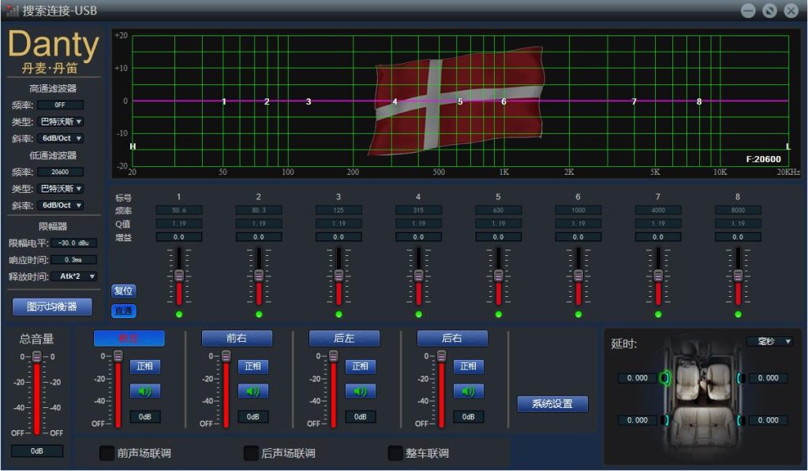Enable the 后声场联调 checkbox
The width and height of the screenshot is (808, 471).
(x=251, y=453)
